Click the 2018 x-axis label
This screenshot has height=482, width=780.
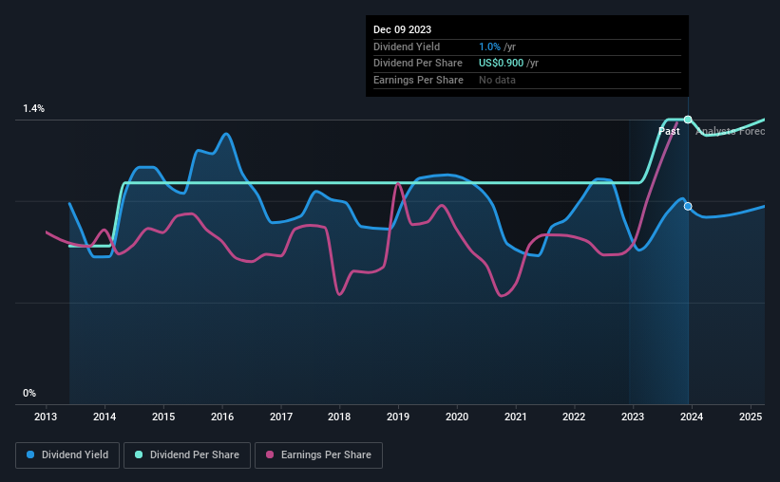click(x=339, y=417)
